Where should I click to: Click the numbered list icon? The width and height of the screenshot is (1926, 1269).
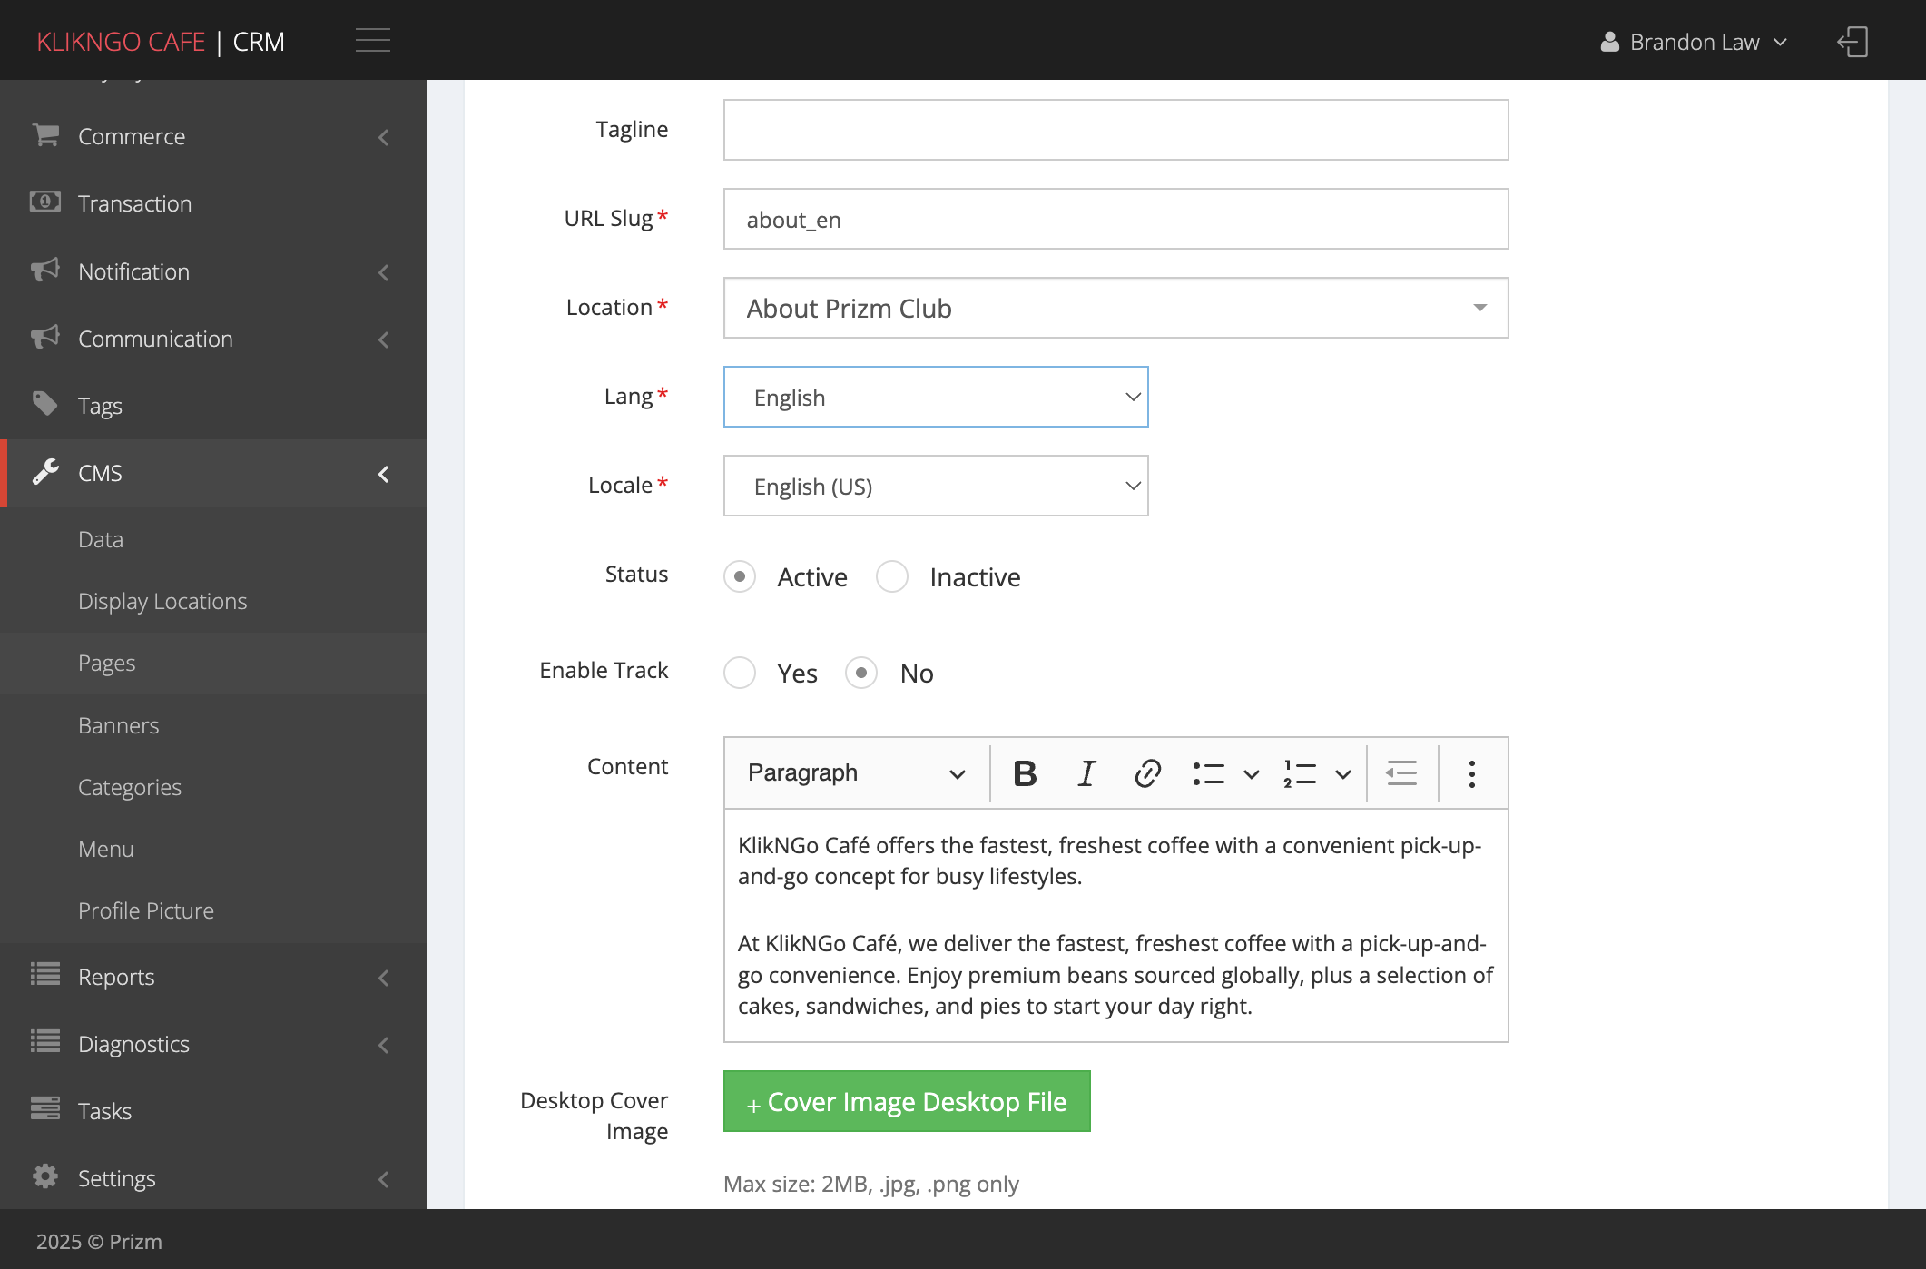pos(1300,773)
